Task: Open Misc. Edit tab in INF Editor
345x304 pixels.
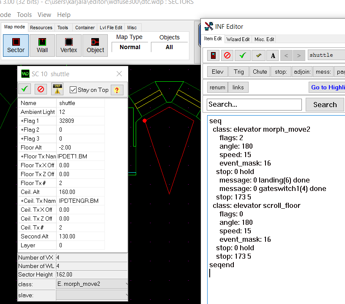Action: (x=264, y=39)
